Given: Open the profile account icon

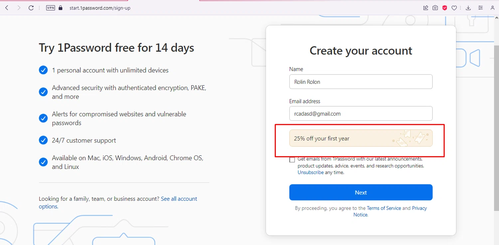Looking at the screenshot, I should (x=493, y=8).
